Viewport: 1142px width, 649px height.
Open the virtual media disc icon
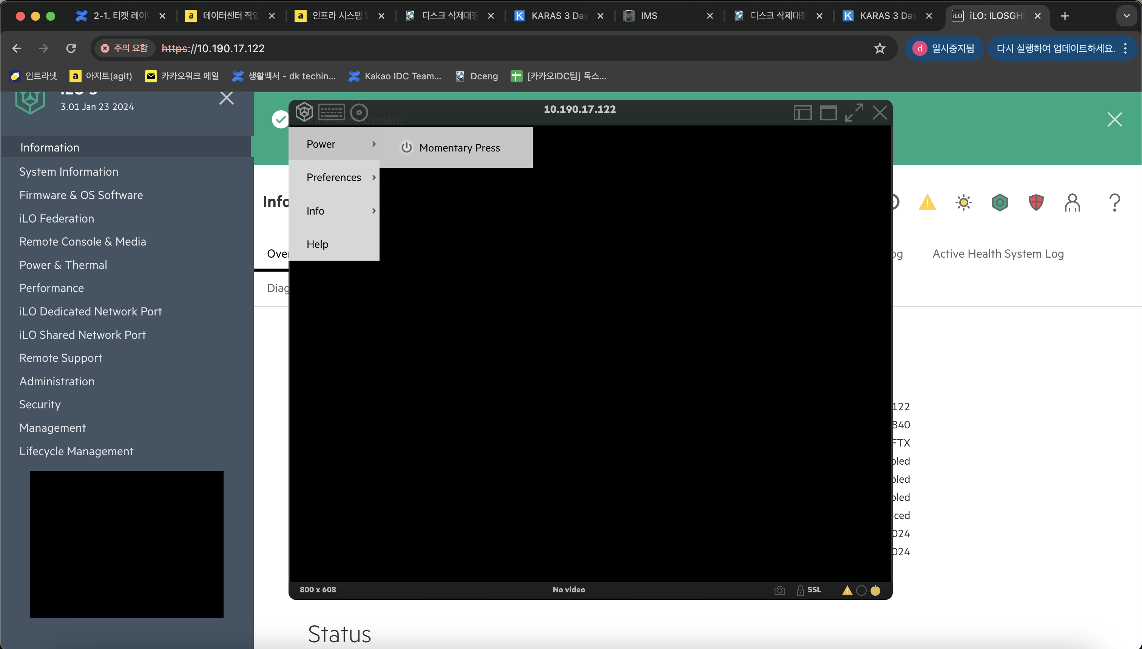tap(359, 112)
